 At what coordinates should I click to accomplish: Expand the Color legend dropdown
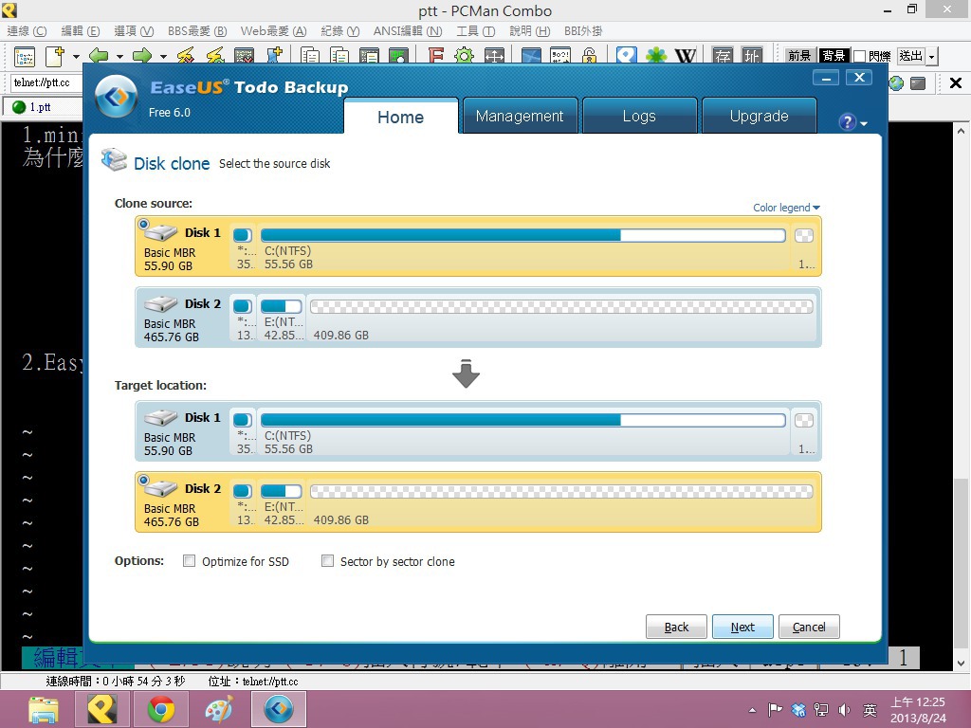pos(786,208)
